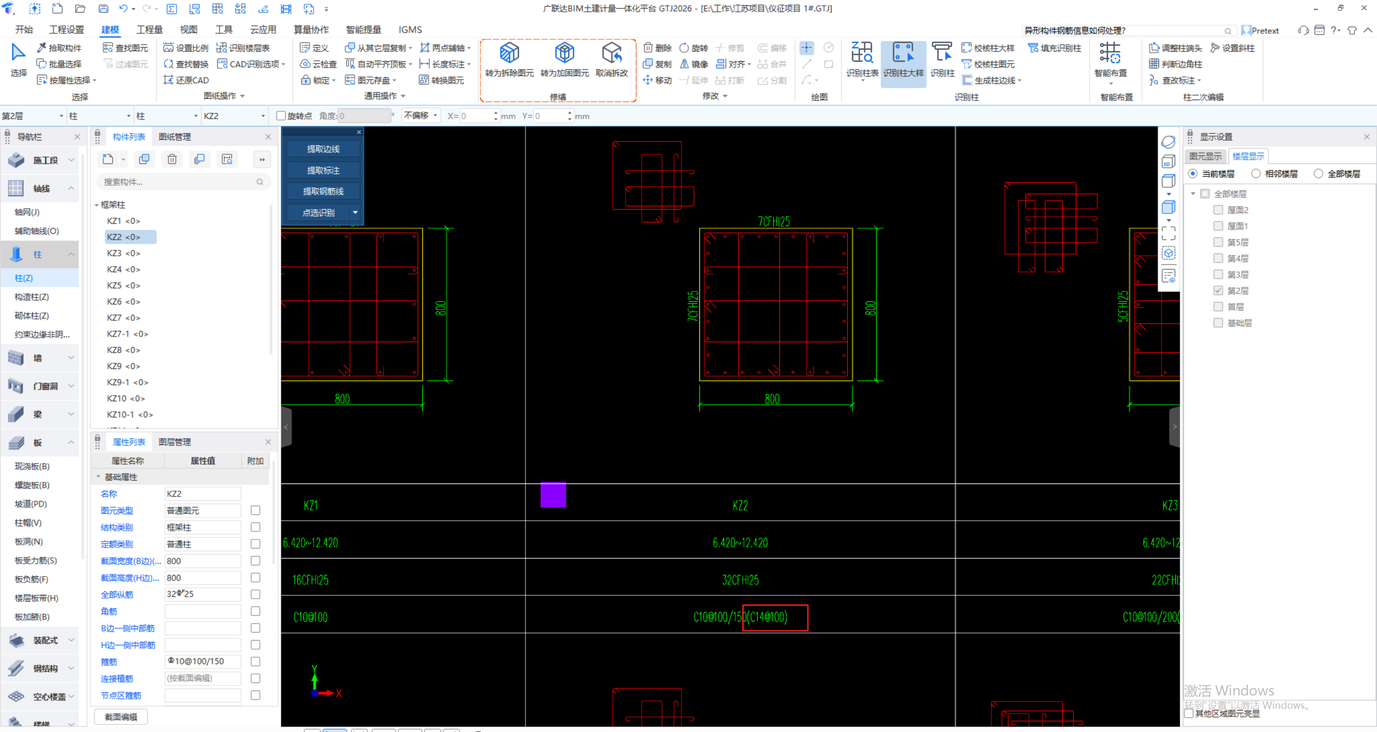Click the delete trash icon in 构件列表

point(172,159)
